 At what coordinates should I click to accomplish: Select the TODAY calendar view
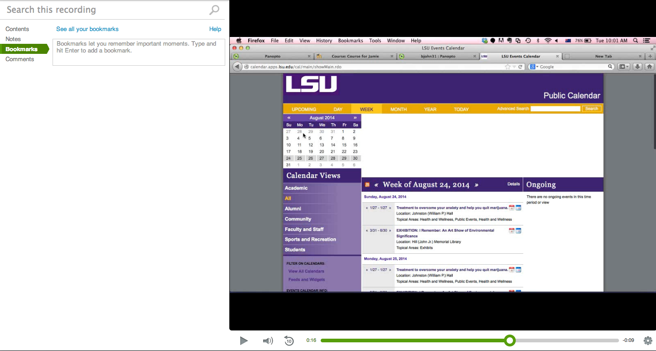point(461,109)
